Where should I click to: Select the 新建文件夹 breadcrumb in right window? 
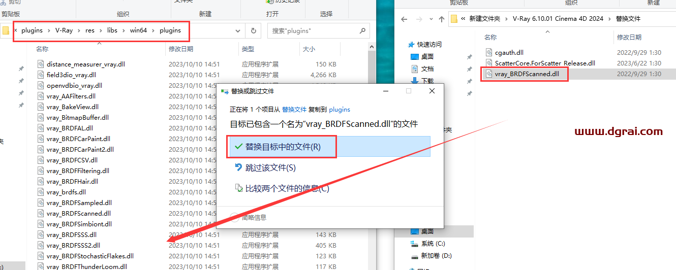pyautogui.click(x=484, y=19)
